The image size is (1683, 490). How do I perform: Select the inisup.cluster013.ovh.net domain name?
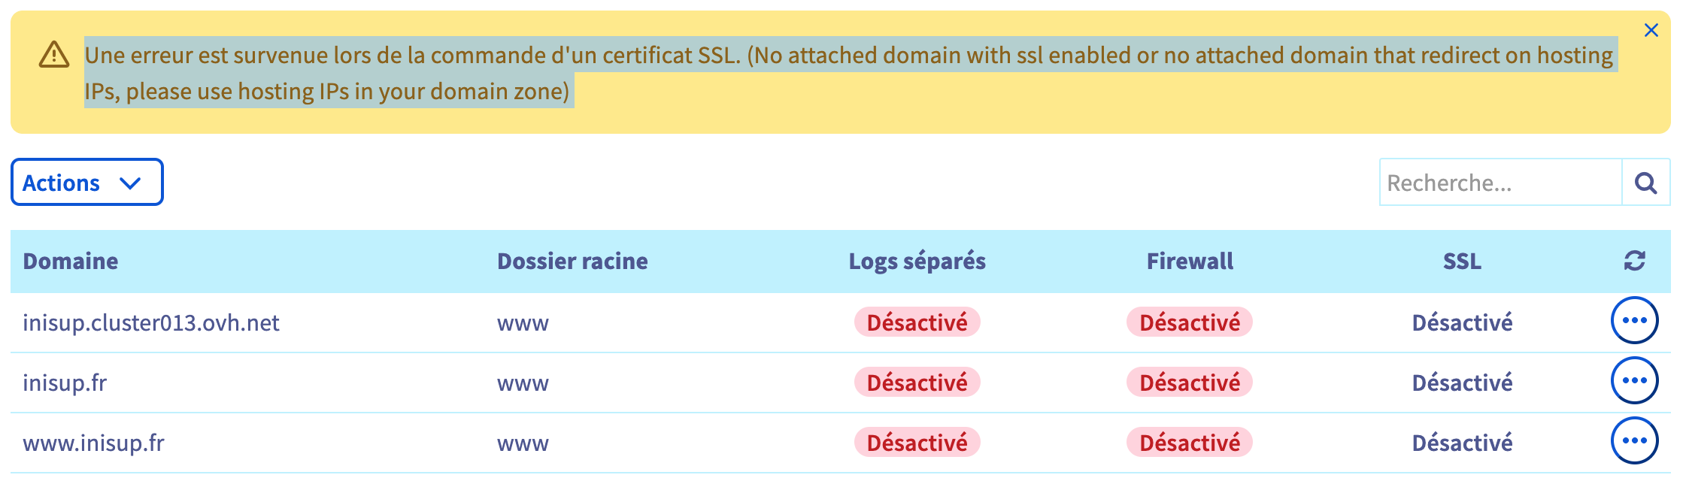tap(151, 322)
